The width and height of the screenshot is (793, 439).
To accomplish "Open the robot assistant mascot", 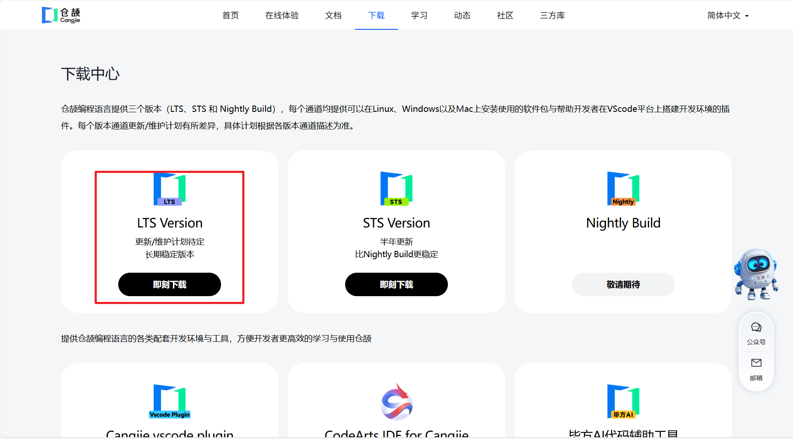I will pos(756,274).
